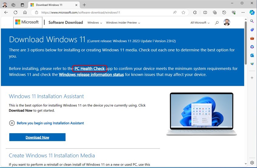The width and height of the screenshot is (257, 168).
Task: Search Microsoft site magnifier icon
Action: (x=217, y=23)
